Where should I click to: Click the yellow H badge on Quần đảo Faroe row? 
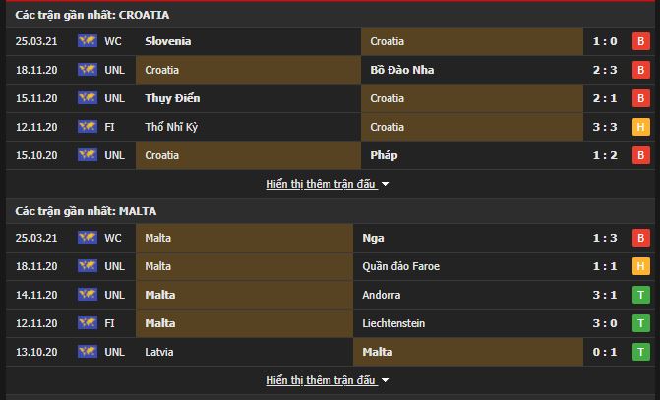point(641,266)
